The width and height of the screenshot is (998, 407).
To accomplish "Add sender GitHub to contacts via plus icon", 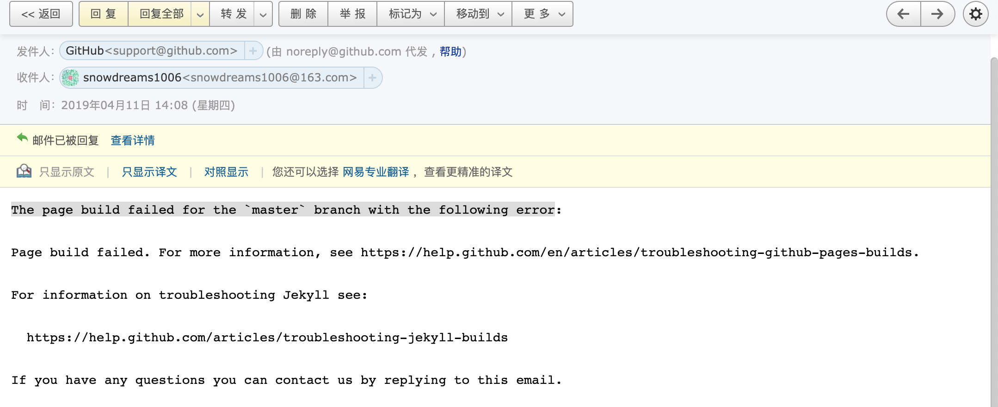I will (253, 51).
